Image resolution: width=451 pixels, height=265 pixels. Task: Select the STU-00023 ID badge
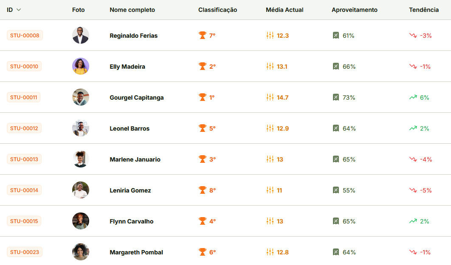[25, 252]
